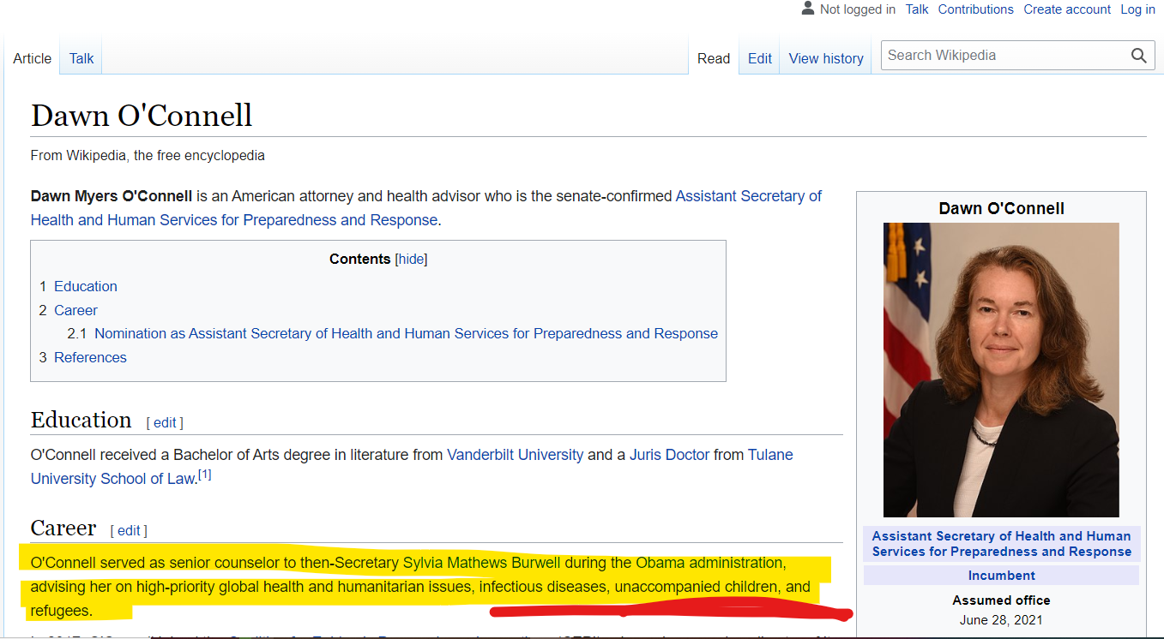Jump to References in contents

pyautogui.click(x=90, y=357)
